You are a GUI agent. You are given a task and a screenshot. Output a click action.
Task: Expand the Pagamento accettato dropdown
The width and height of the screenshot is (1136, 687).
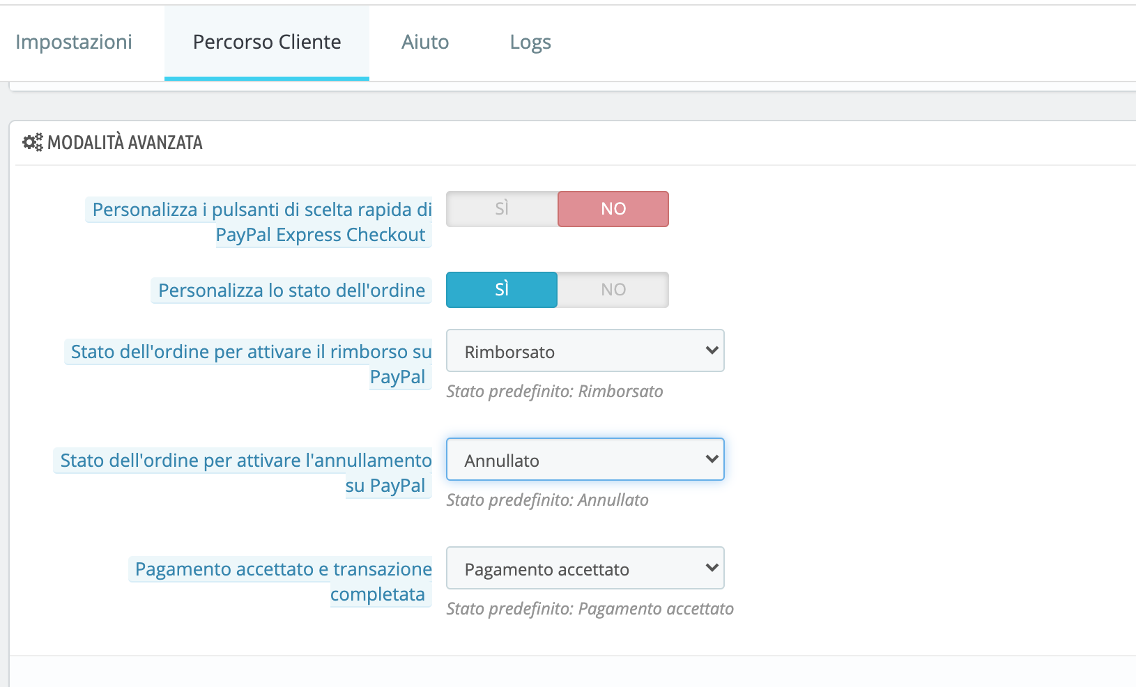tap(585, 569)
